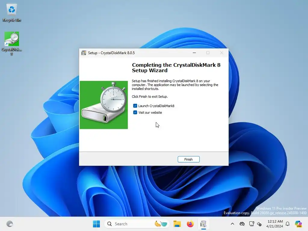Image resolution: width=308 pixels, height=231 pixels.
Task: Show hidden tray icons chevron
Action: (x=233, y=224)
